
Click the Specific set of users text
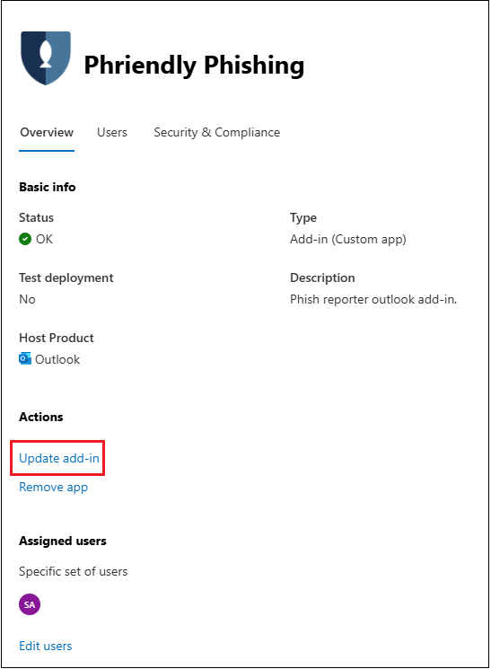74,572
